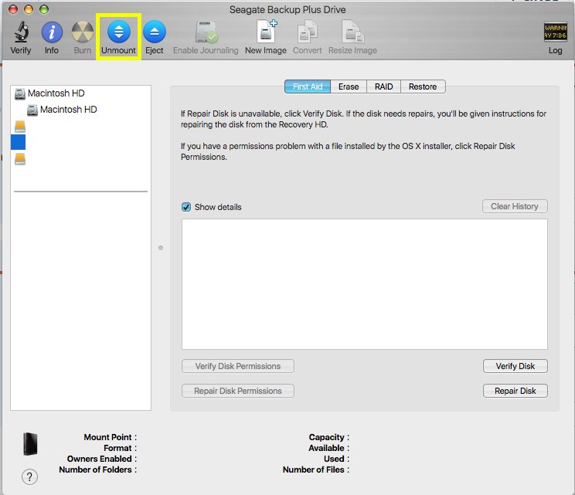The image size is (575, 495).
Task: Click inside the details log text area
Action: coord(365,284)
